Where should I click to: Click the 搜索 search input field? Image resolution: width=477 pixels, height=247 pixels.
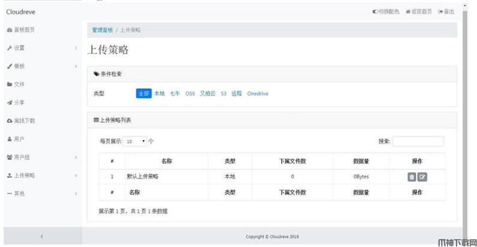[x=418, y=141]
